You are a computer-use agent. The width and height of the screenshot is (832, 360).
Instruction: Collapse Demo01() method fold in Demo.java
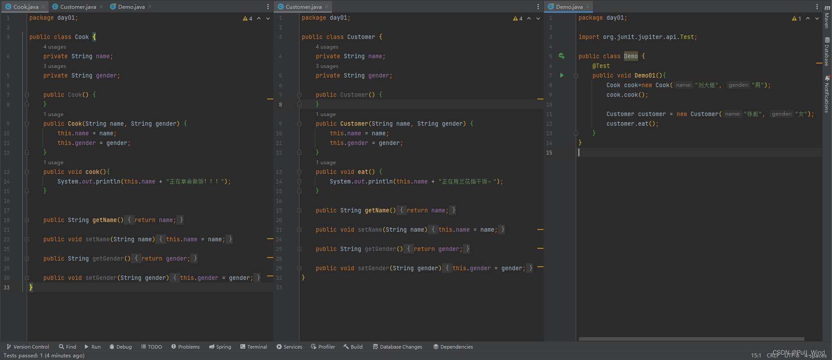576,75
